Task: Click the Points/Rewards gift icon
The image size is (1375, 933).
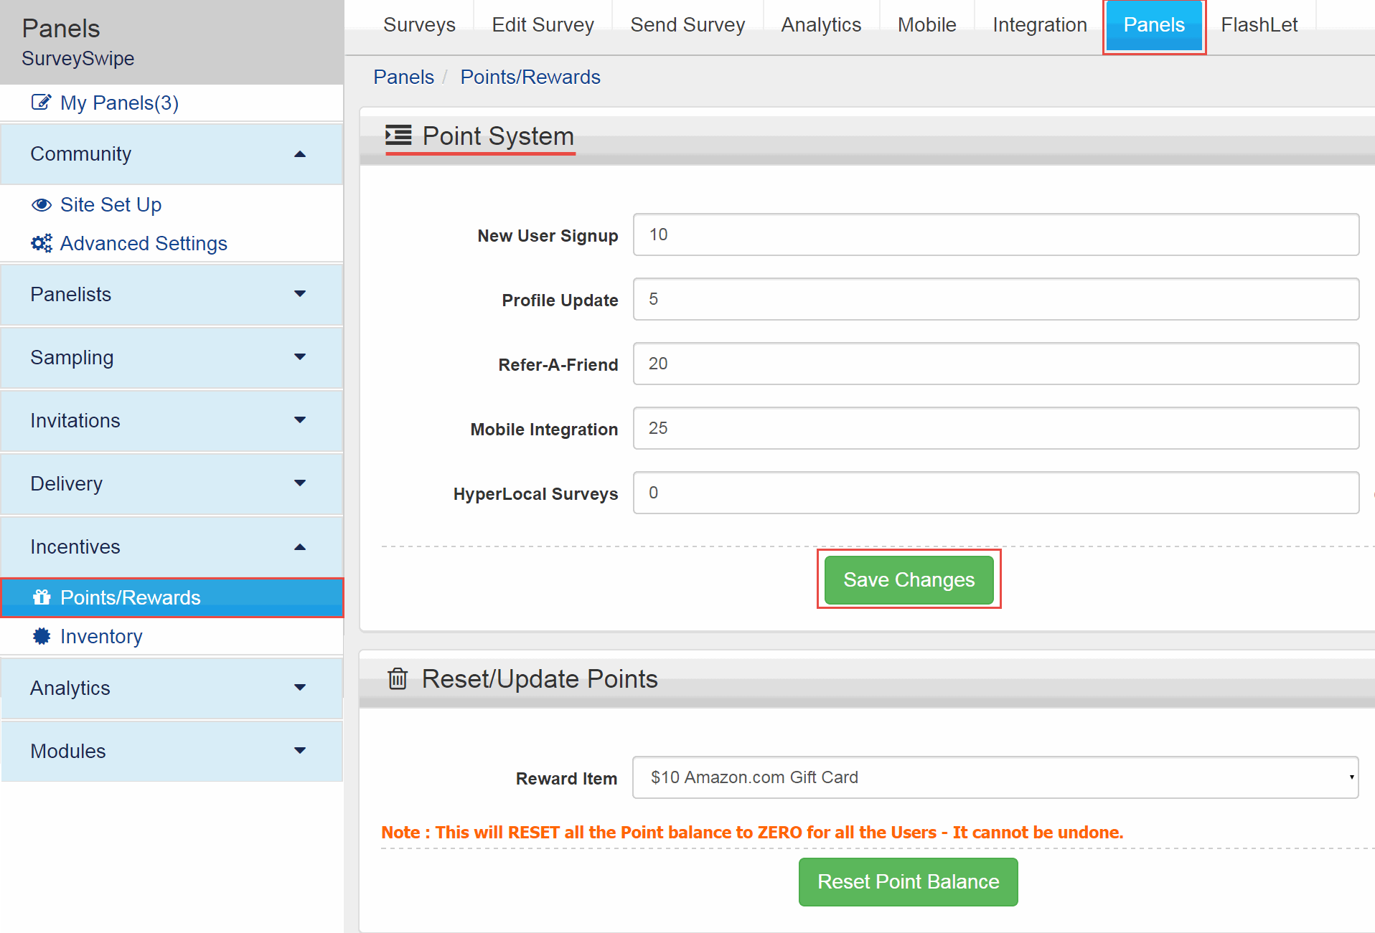Action: [42, 597]
